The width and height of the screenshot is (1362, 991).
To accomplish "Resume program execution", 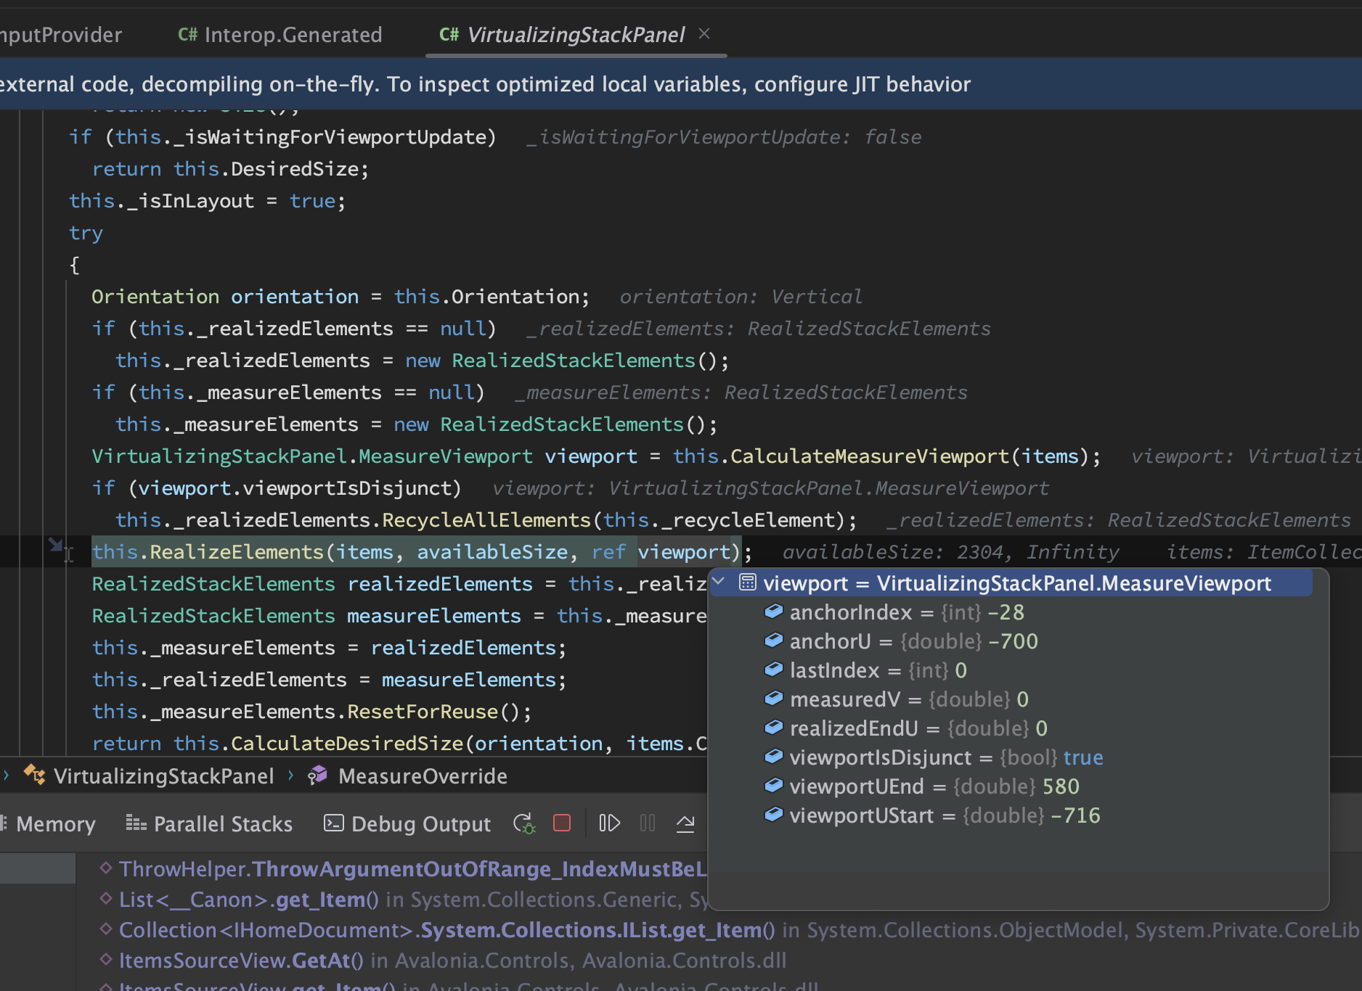I will pyautogui.click(x=608, y=823).
